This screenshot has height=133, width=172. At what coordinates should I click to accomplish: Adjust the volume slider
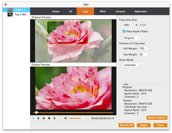(x=76, y=118)
